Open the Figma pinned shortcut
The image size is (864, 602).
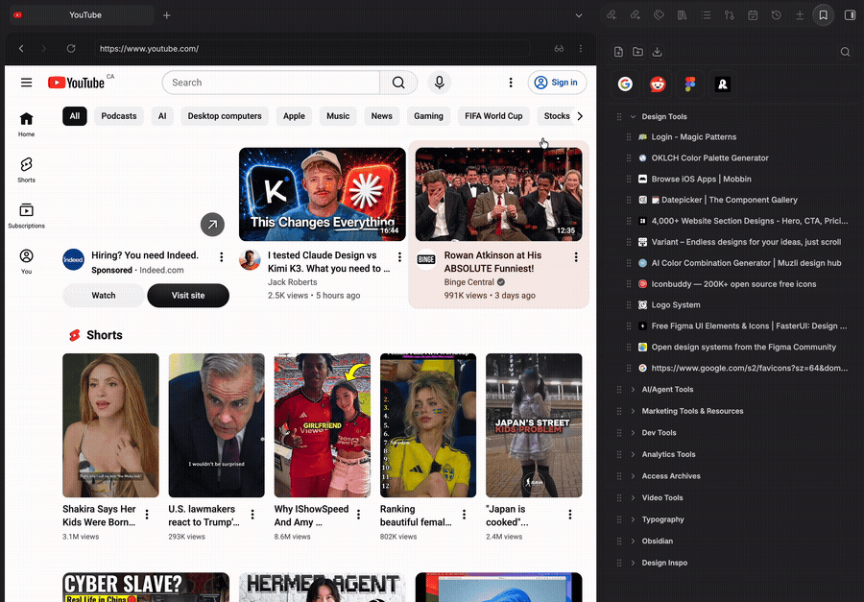click(690, 84)
